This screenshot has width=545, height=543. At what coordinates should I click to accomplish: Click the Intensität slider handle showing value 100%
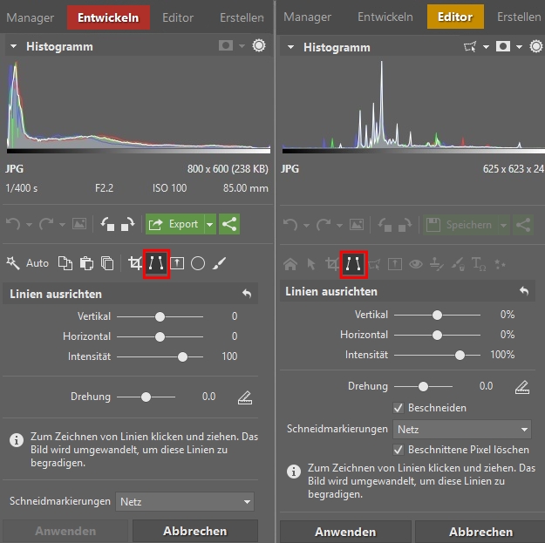(x=460, y=355)
